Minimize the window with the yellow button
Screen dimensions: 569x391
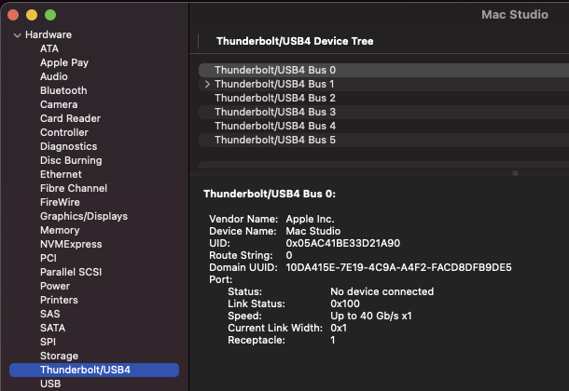click(x=32, y=15)
